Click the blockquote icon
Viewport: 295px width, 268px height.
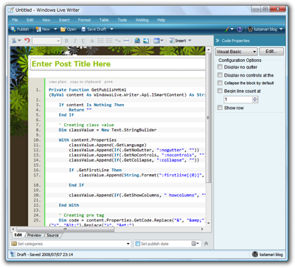coord(117,41)
